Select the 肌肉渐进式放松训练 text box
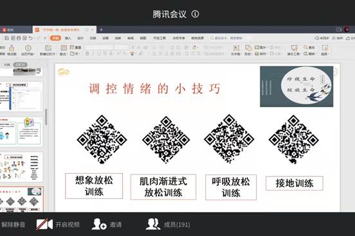This screenshot has height=236, width=355. point(163,187)
